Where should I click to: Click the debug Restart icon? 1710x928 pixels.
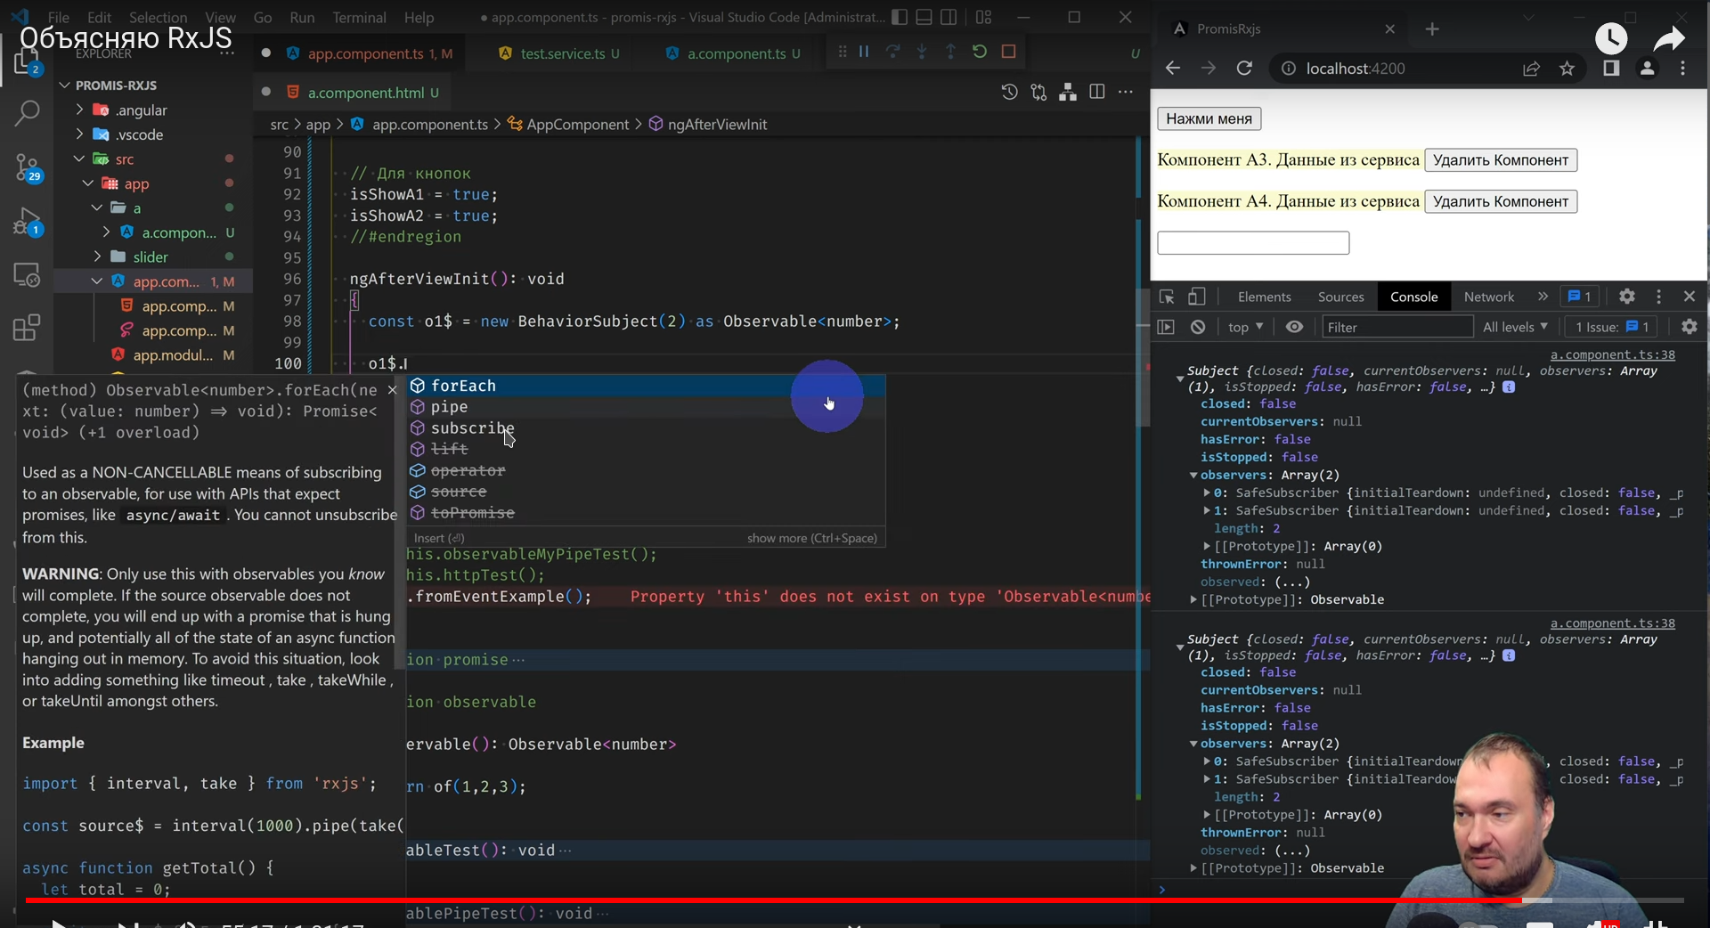tap(980, 53)
